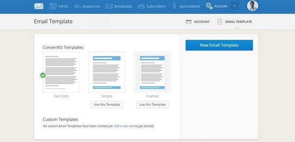The image size is (295, 142).
Task: Use this Template under Simple
Action: (107, 105)
